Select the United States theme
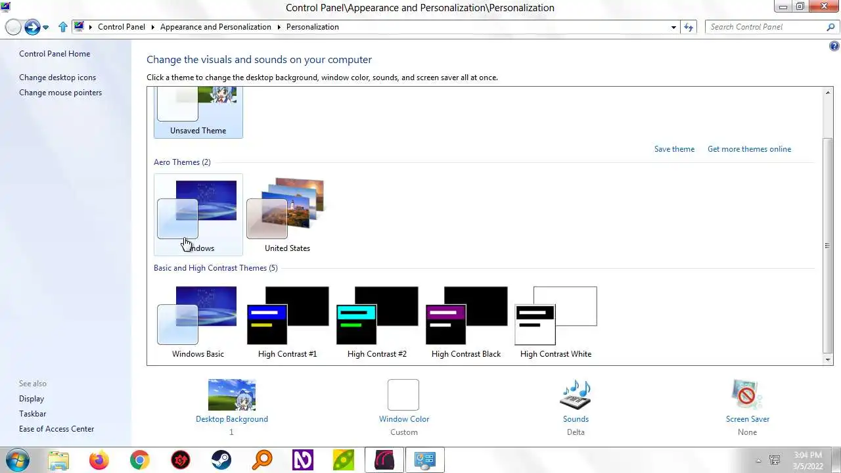 287,214
